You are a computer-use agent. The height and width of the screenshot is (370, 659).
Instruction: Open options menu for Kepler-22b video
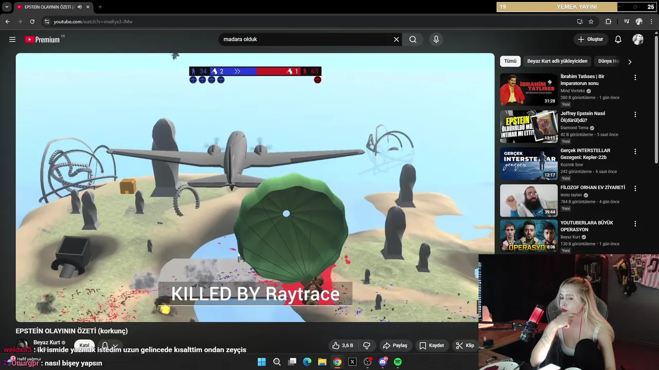[635, 152]
